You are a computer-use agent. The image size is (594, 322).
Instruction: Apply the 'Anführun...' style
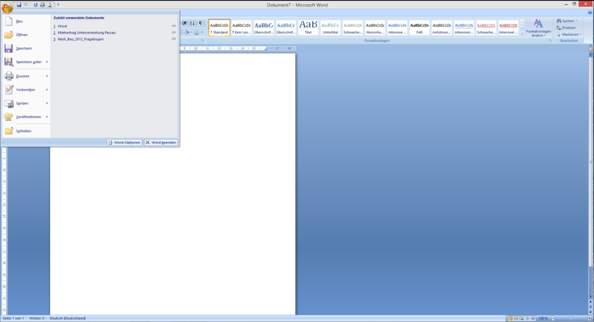click(x=441, y=28)
